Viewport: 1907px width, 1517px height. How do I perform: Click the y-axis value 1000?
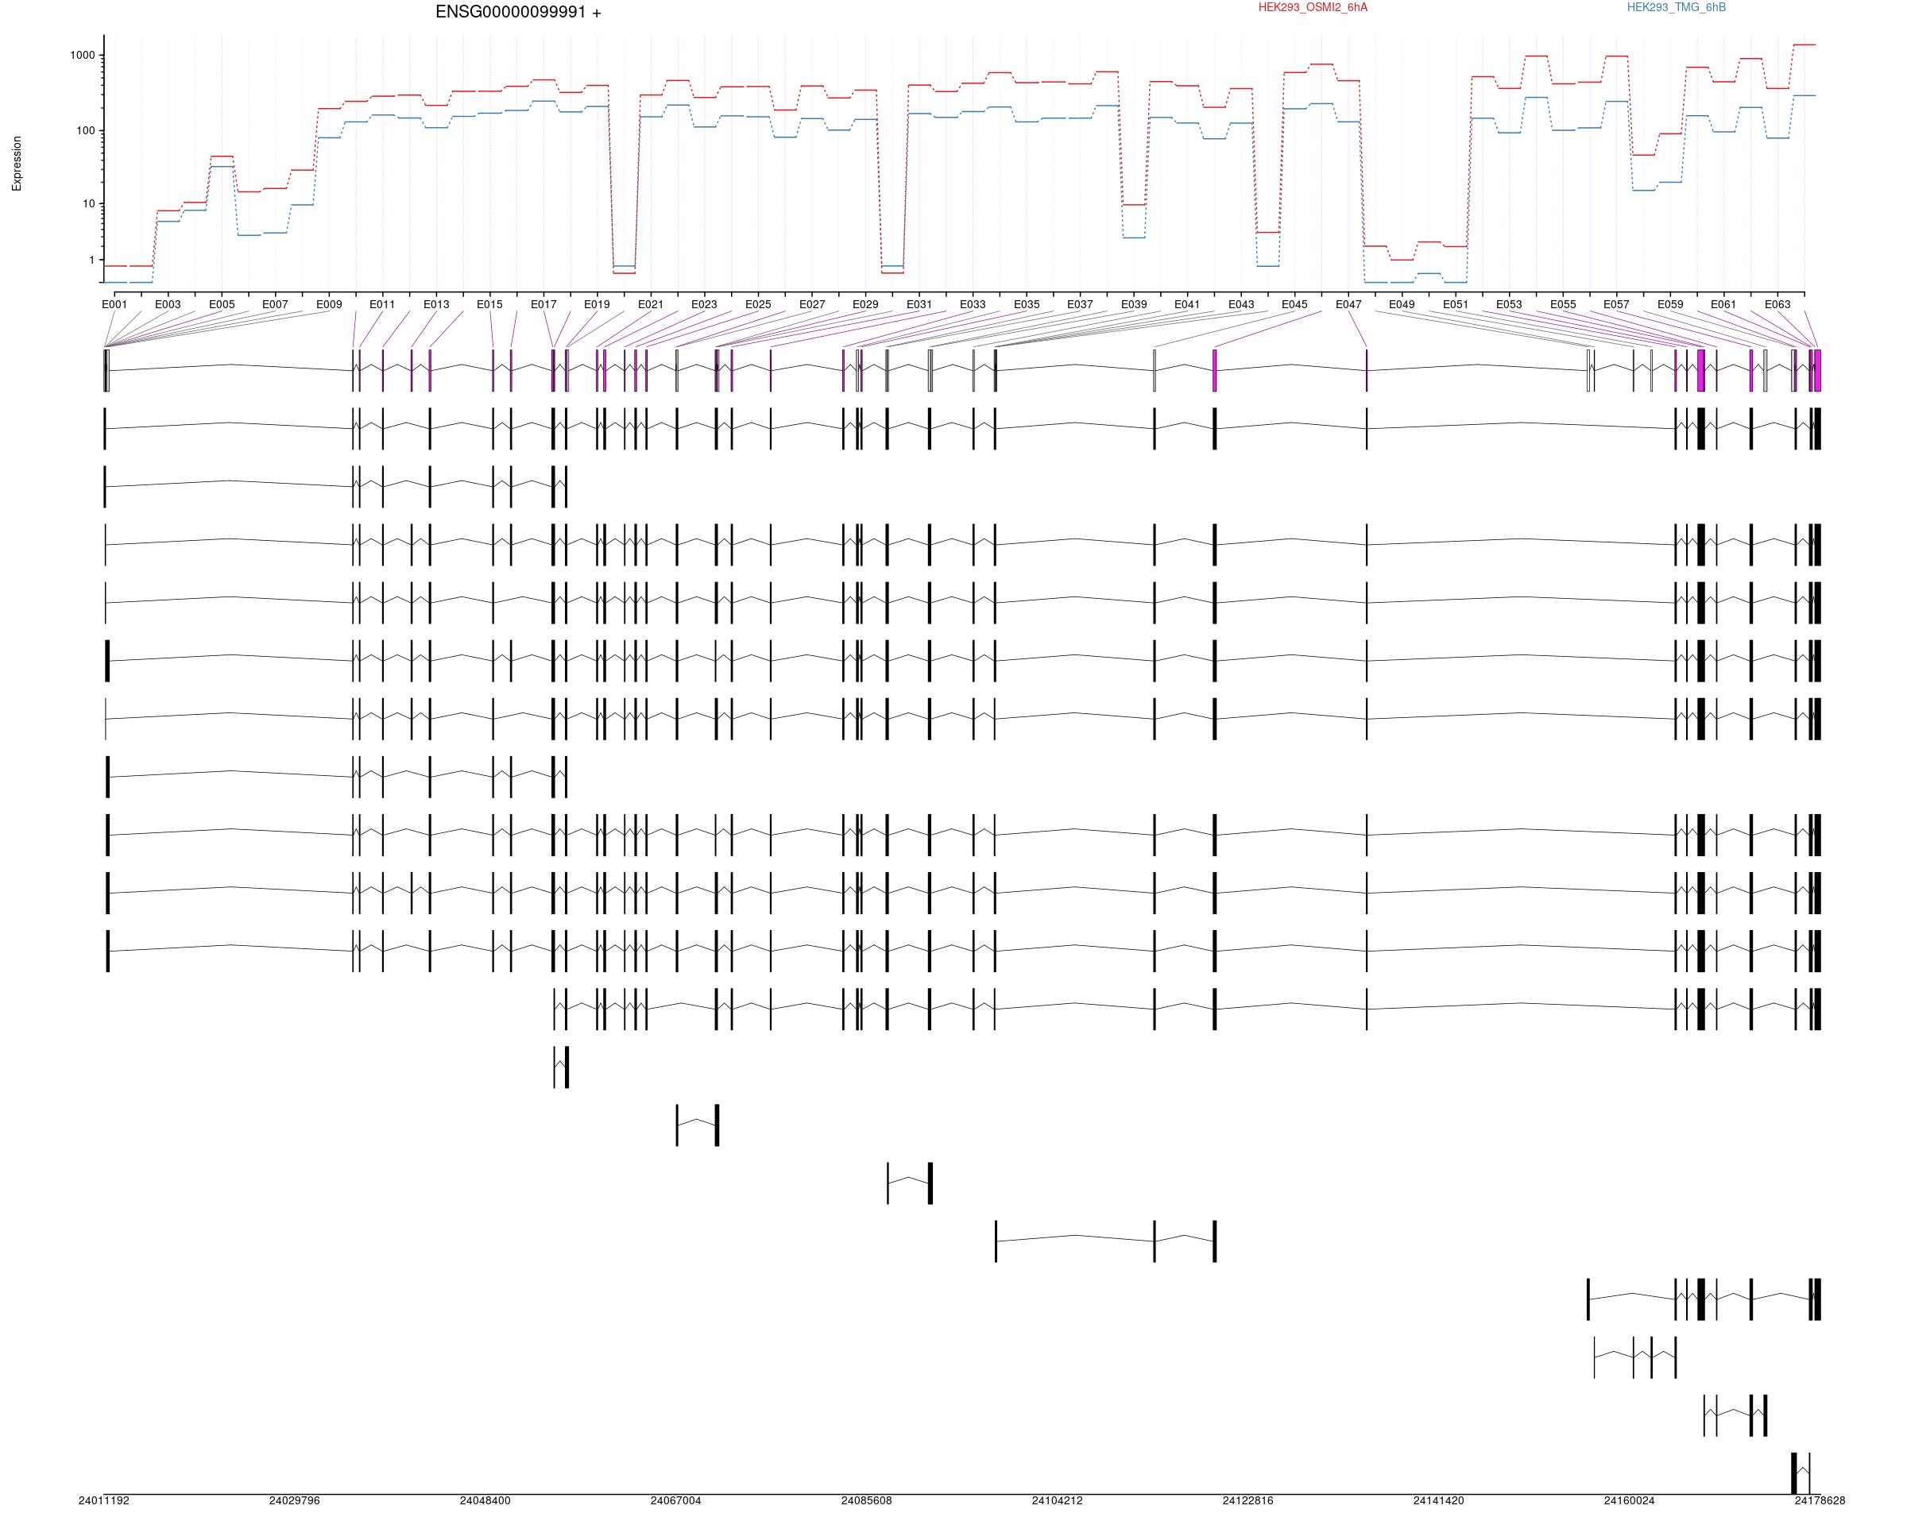83,56
